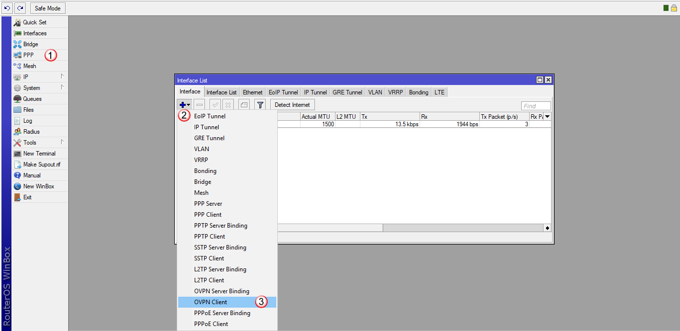Click the checkmark enable button
680x331 pixels.
coord(215,105)
